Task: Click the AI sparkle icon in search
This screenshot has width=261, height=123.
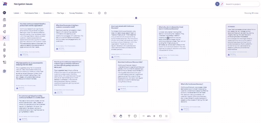Action: coord(222,4)
